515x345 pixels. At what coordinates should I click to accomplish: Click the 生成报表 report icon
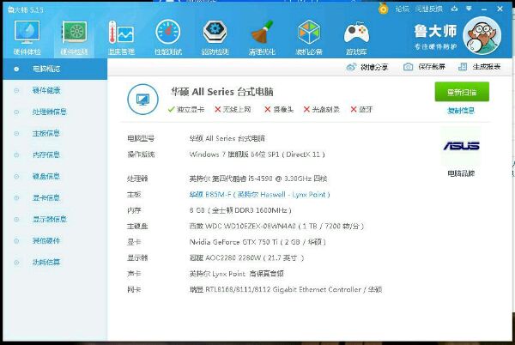pyautogui.click(x=463, y=67)
